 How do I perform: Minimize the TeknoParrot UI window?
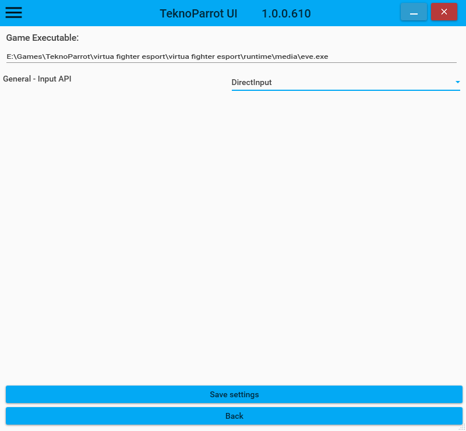coord(414,12)
